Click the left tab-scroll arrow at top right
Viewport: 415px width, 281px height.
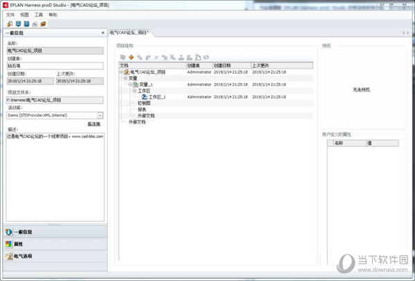pos(404,33)
